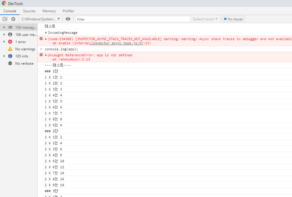Select the No warnings filter
Screen dimensions: 292x197
25,49
